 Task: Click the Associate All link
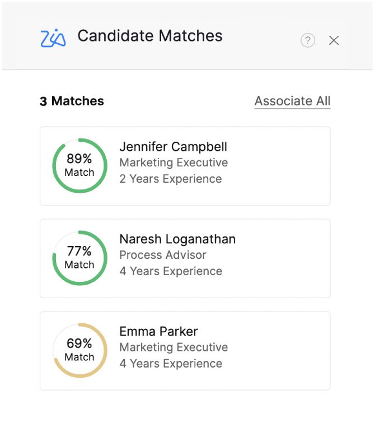click(292, 101)
